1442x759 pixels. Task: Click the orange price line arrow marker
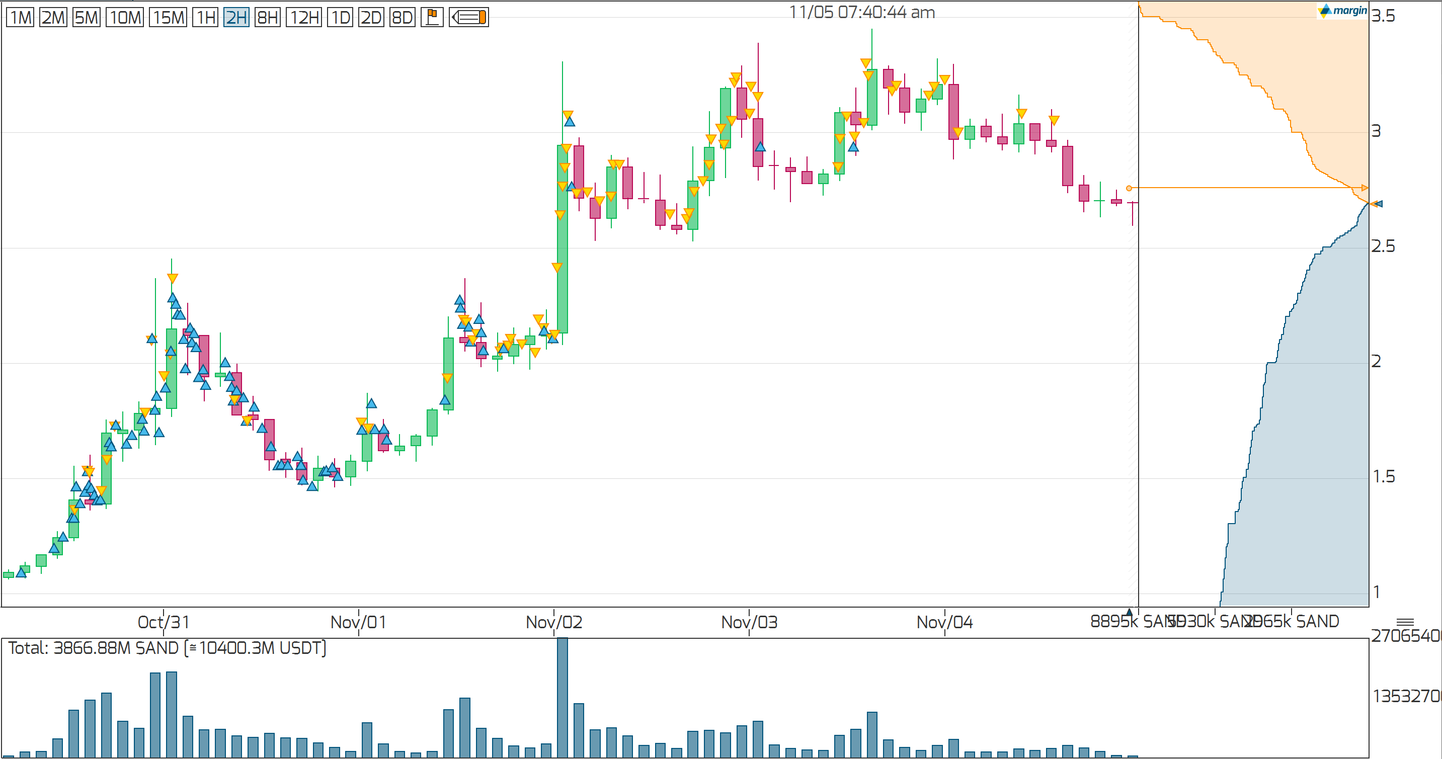point(1364,188)
